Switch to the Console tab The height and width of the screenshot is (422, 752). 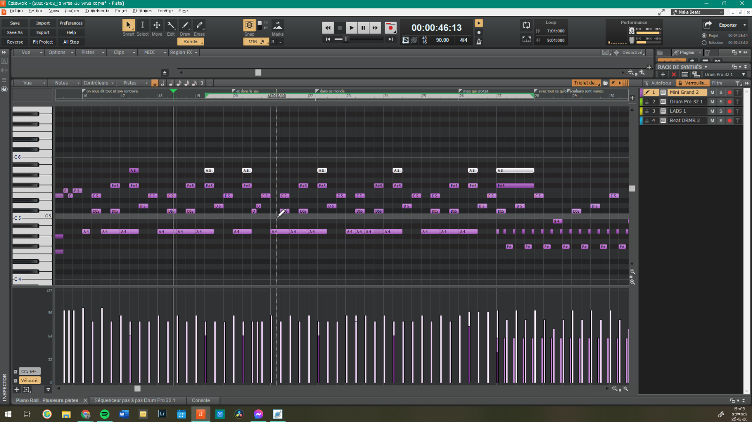(x=201, y=400)
